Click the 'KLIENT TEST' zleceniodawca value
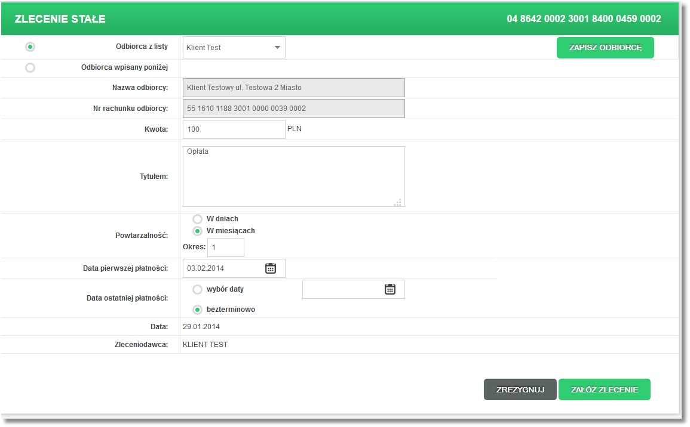Image resolution: width=690 pixels, height=427 pixels. coord(205,345)
